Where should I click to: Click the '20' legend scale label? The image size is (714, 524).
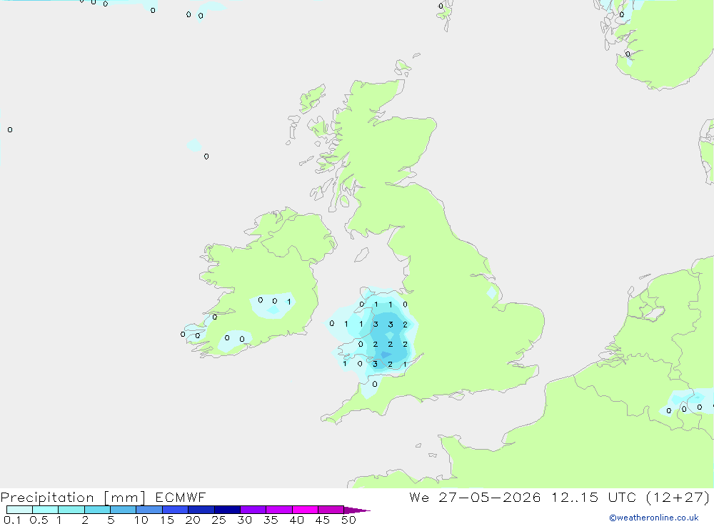pos(193,520)
